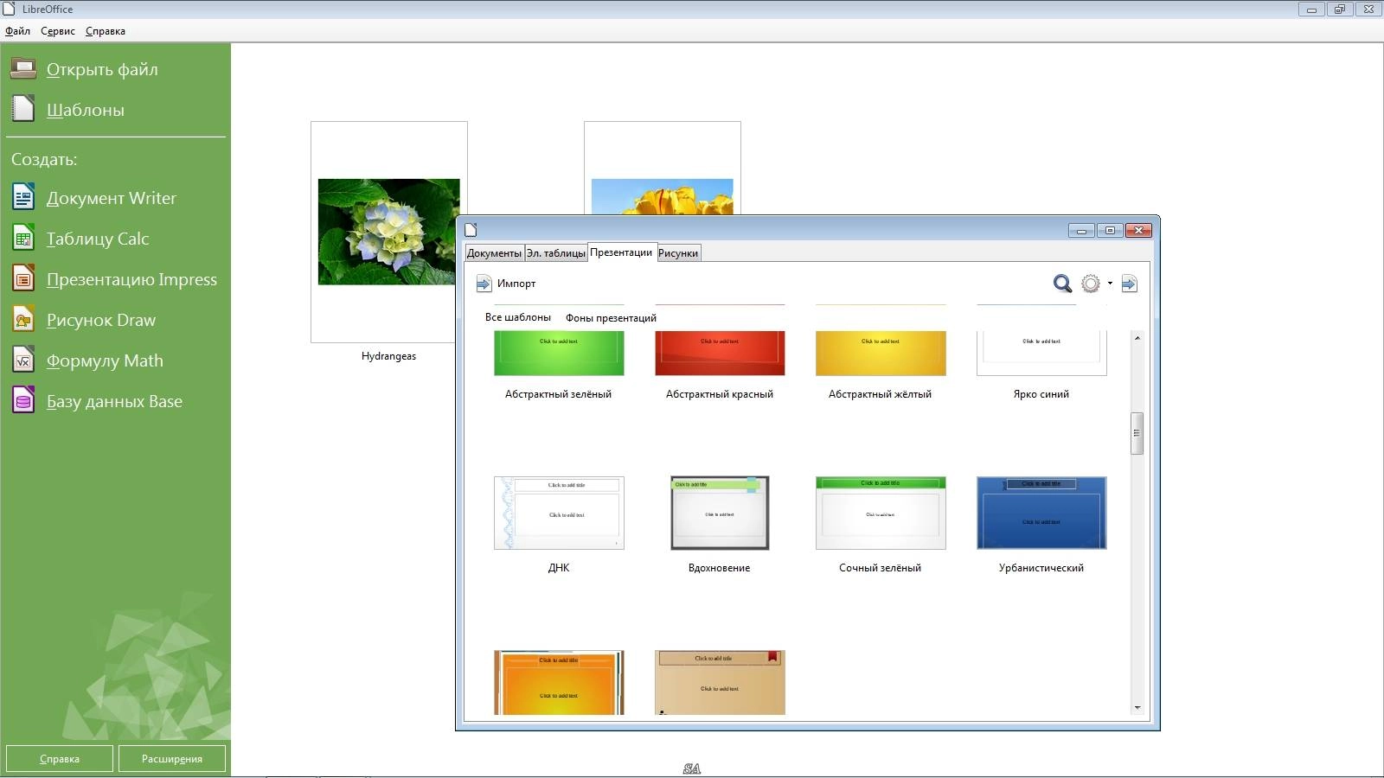
Task: Click the Урбанистический label text
Action: point(1041,568)
